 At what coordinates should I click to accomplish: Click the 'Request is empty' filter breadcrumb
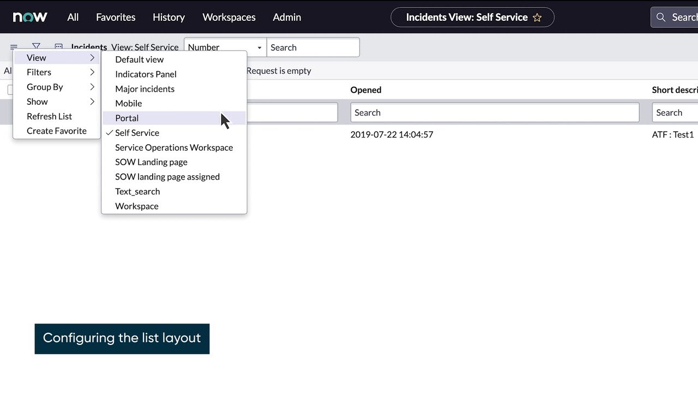point(279,70)
